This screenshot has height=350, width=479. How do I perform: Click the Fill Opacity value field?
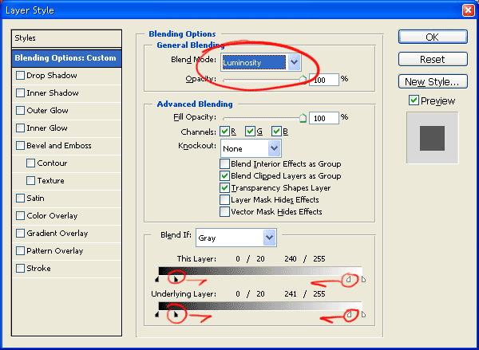[323, 118]
